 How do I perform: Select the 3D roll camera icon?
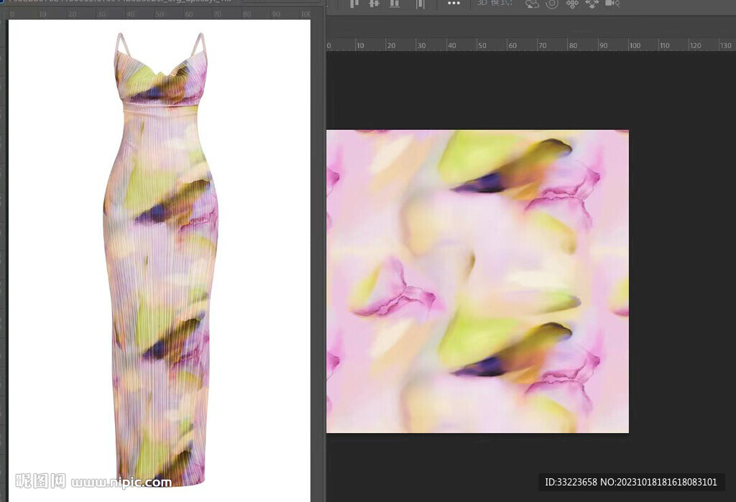click(552, 4)
